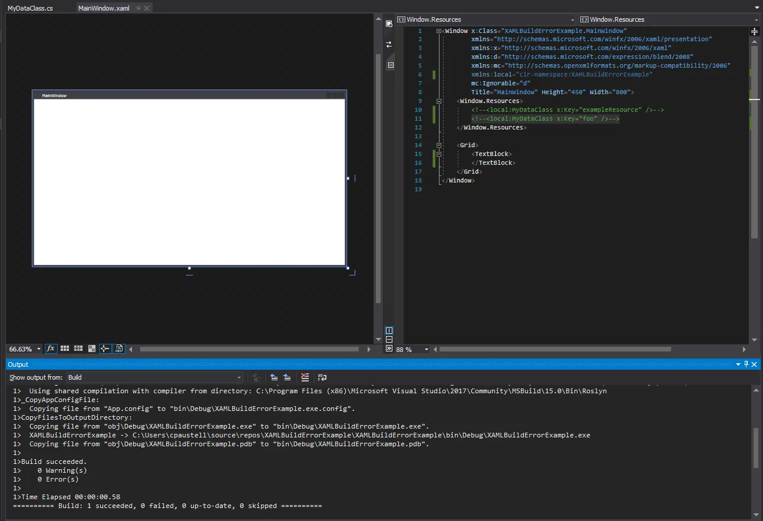Show the snap grid in designer
Viewport: 763px width, 521px height.
click(x=65, y=349)
